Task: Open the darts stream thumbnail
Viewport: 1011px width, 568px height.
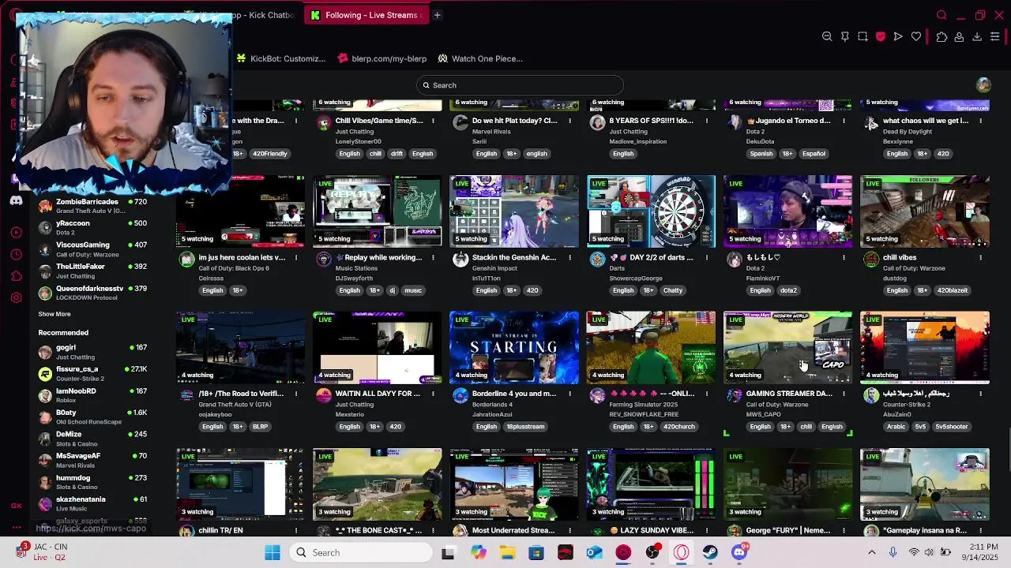Action: pos(651,211)
